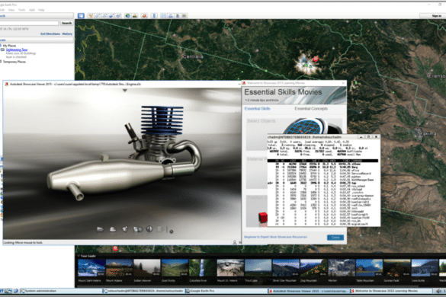This screenshot has height=297, width=446.
Task: Expand the top triangle in Showcase Viewer
Action: click(124, 91)
